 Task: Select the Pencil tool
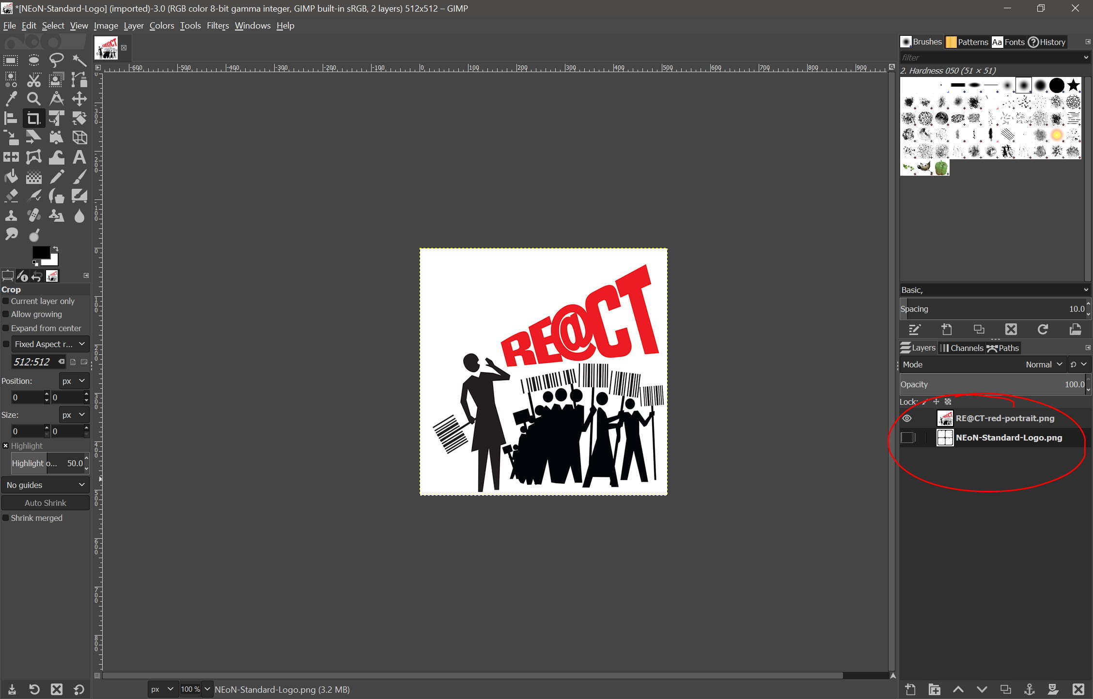(56, 177)
